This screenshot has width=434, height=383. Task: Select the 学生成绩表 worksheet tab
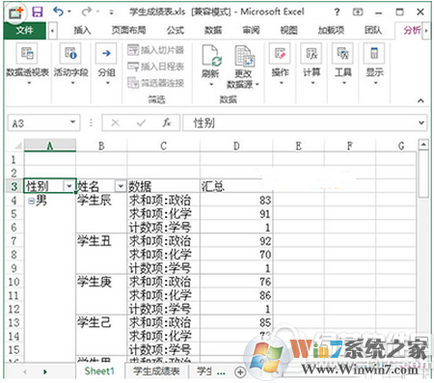pos(156,371)
